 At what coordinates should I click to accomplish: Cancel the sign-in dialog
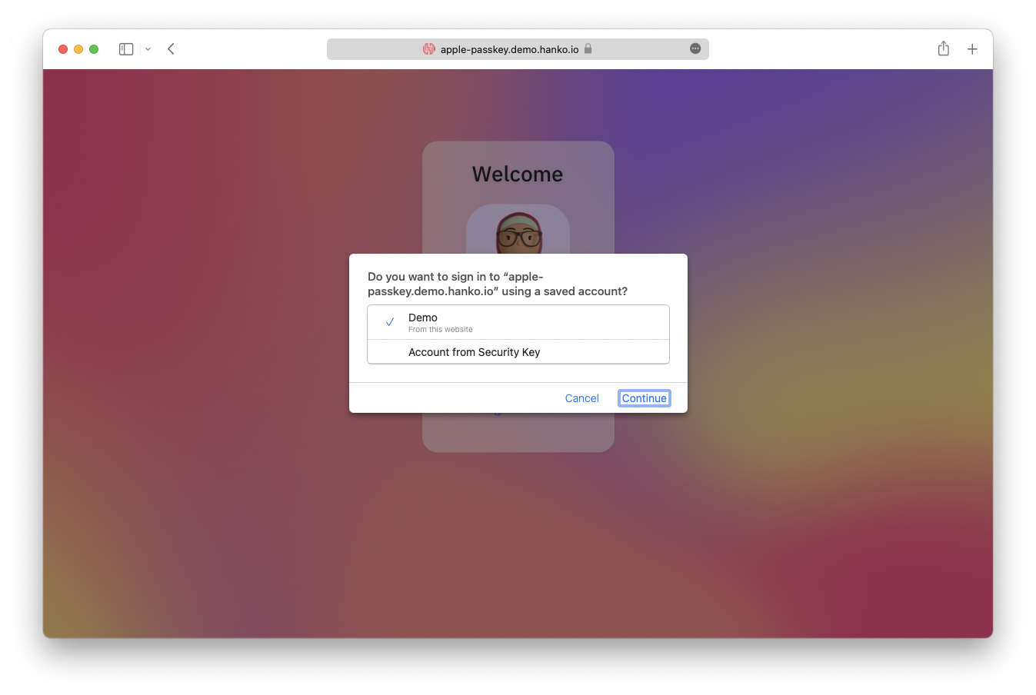coord(581,398)
